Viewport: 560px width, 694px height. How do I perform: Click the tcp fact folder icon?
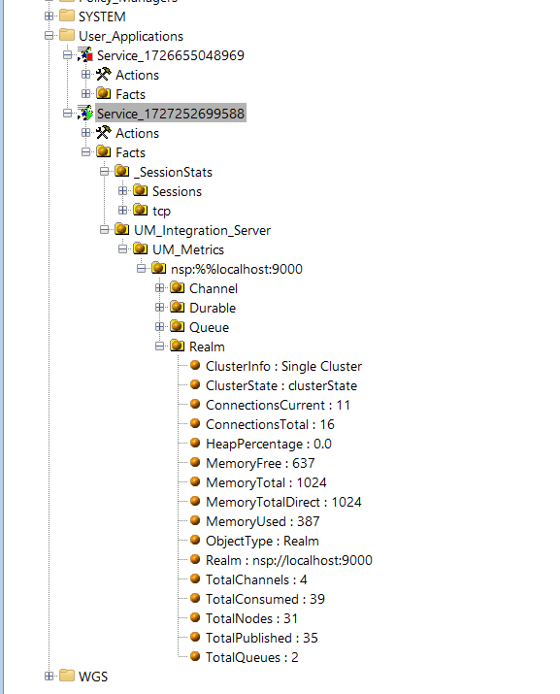click(141, 210)
